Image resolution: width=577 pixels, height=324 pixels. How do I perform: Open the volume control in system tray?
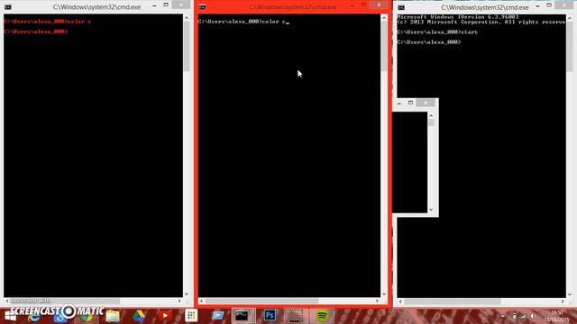tap(532, 316)
